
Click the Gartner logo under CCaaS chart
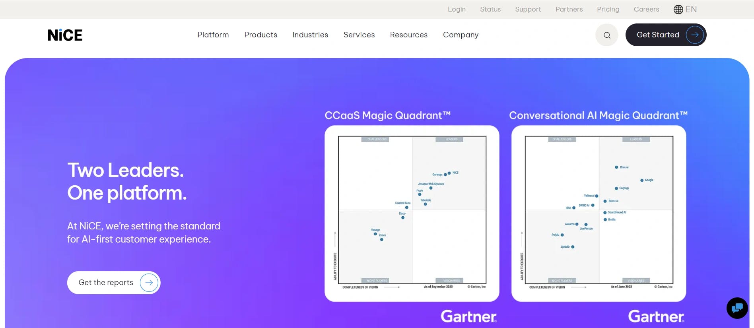click(x=468, y=316)
